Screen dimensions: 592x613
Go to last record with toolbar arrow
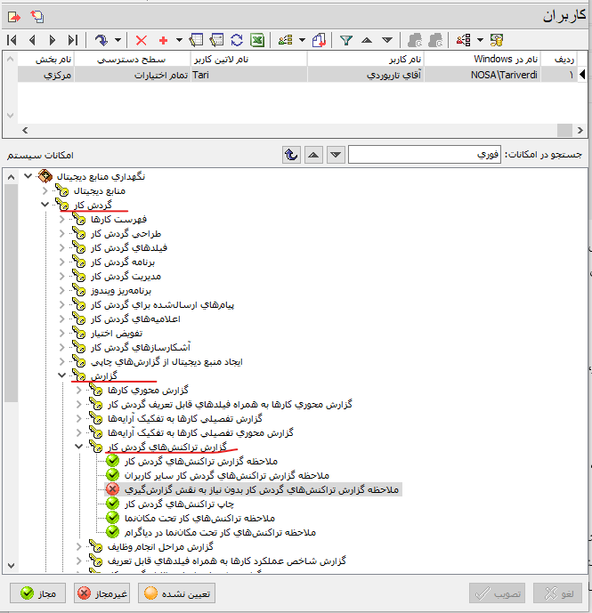[x=73, y=40]
